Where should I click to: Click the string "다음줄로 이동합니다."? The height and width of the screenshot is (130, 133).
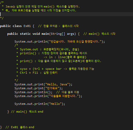tap(64, 96)
